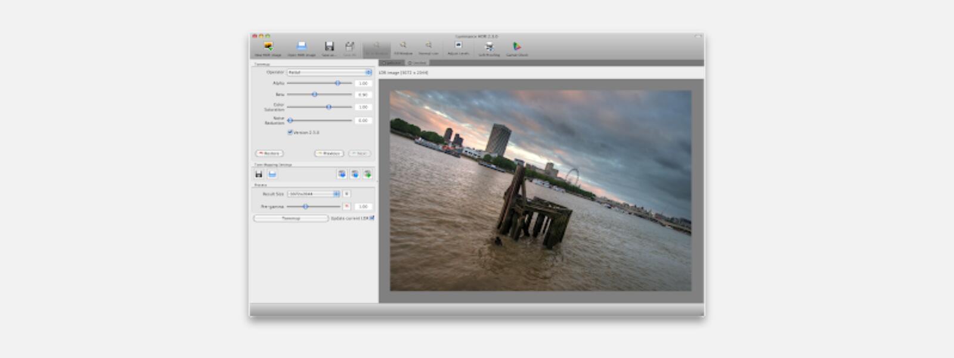Enable the Gamut Check tool
Screen dimensions: 954x358
tap(517, 48)
